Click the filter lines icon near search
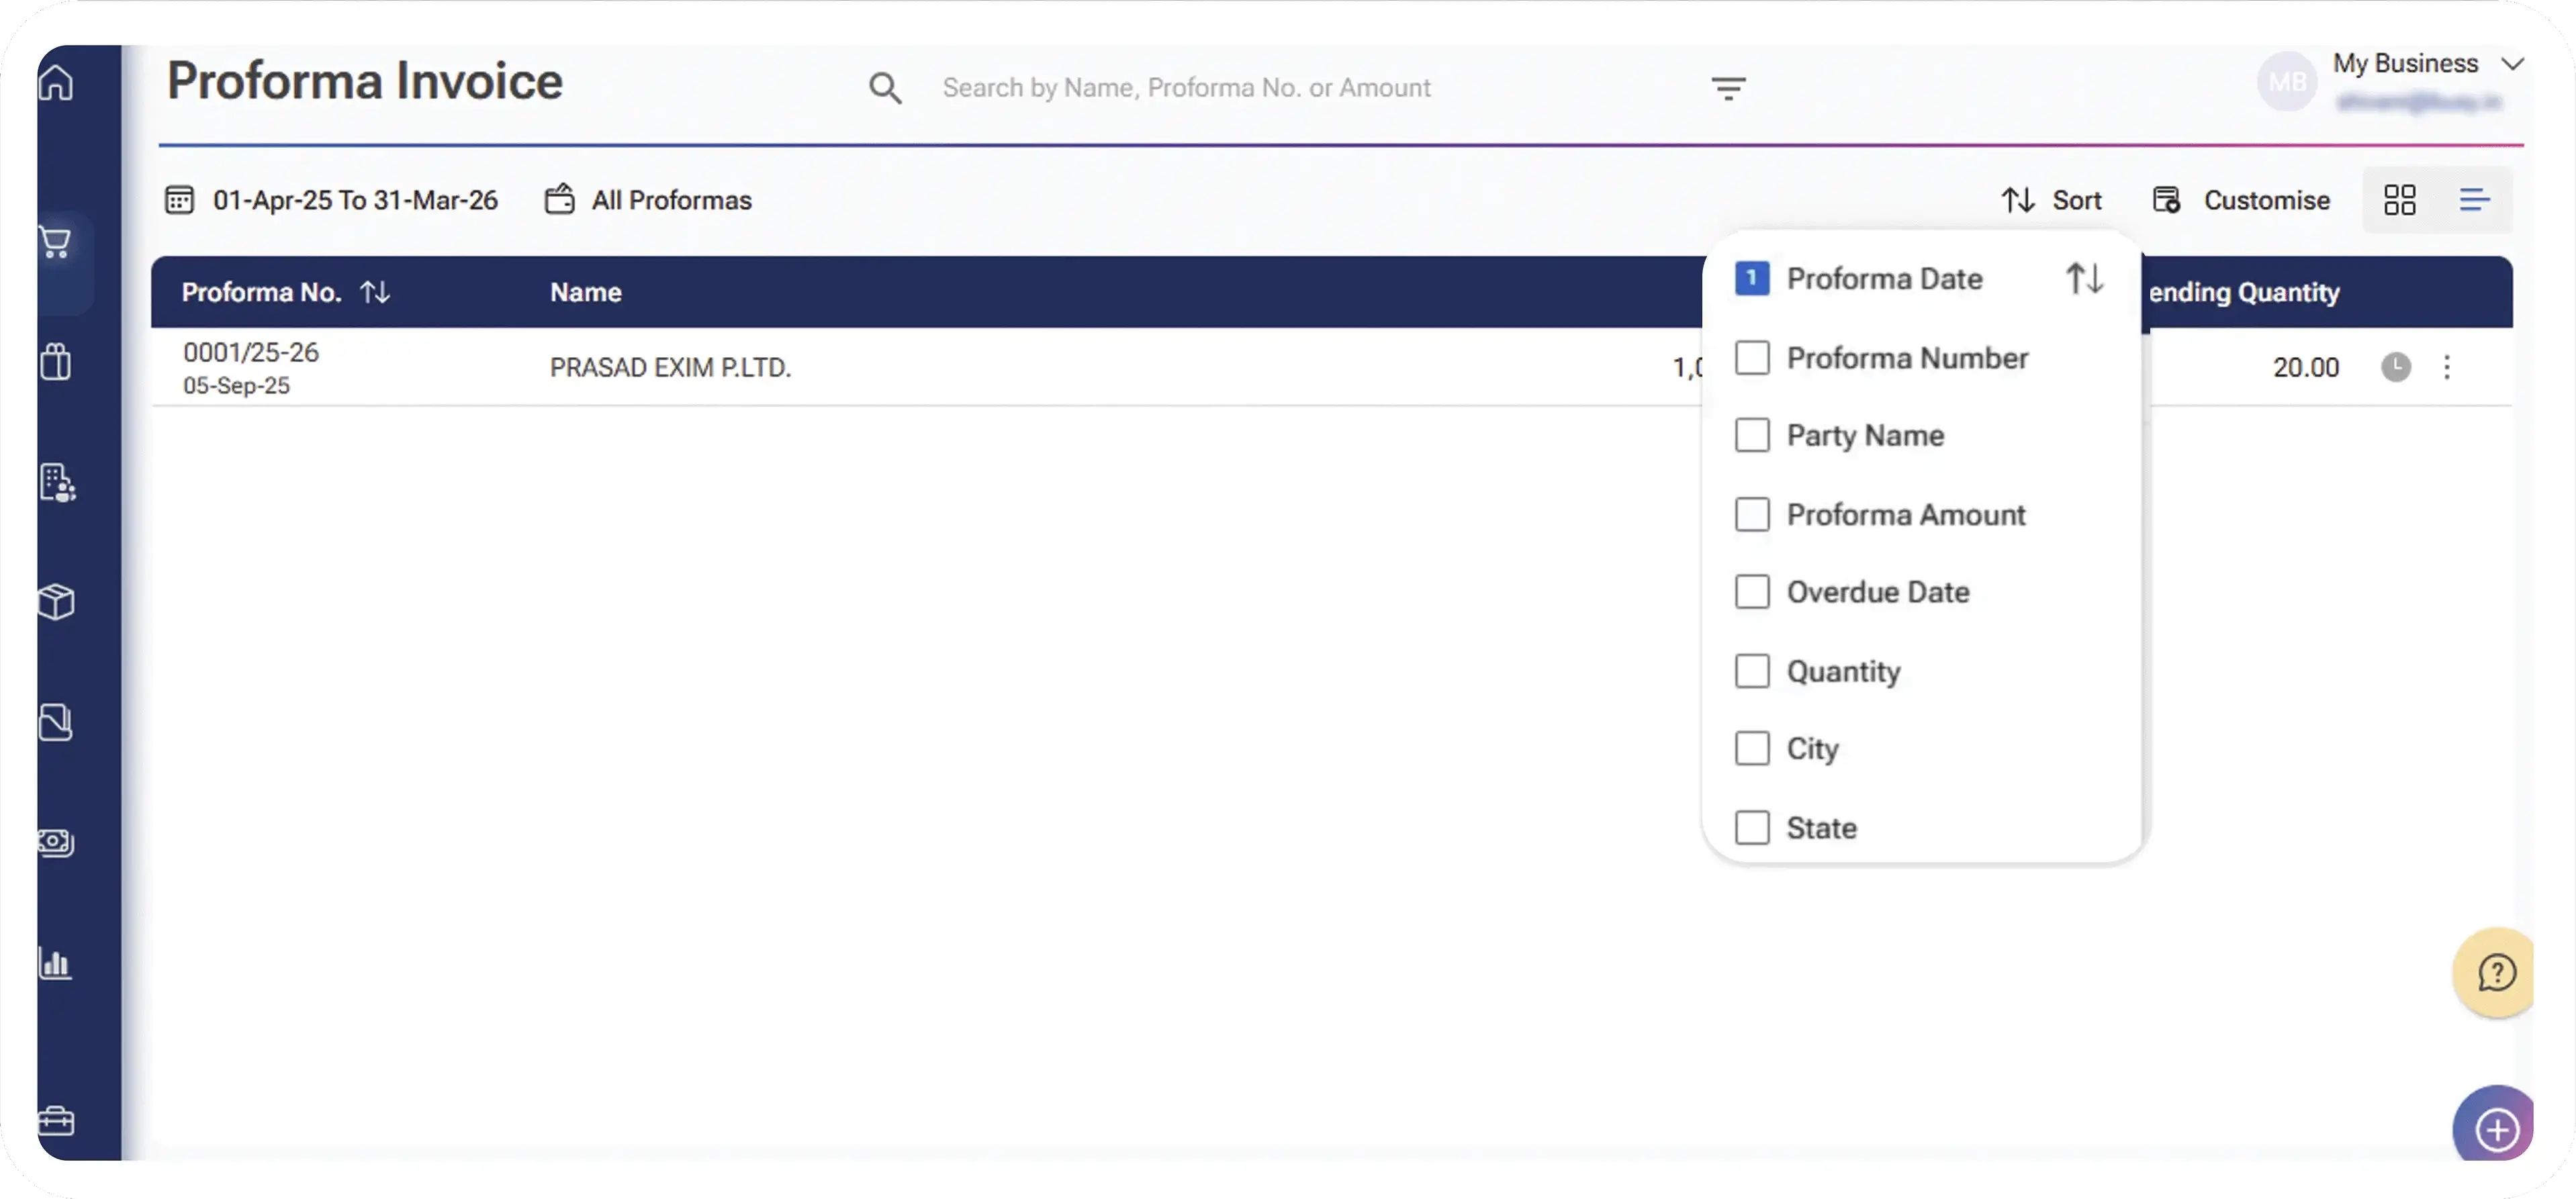Screen dimensions: 2576x1199 (x=1728, y=88)
